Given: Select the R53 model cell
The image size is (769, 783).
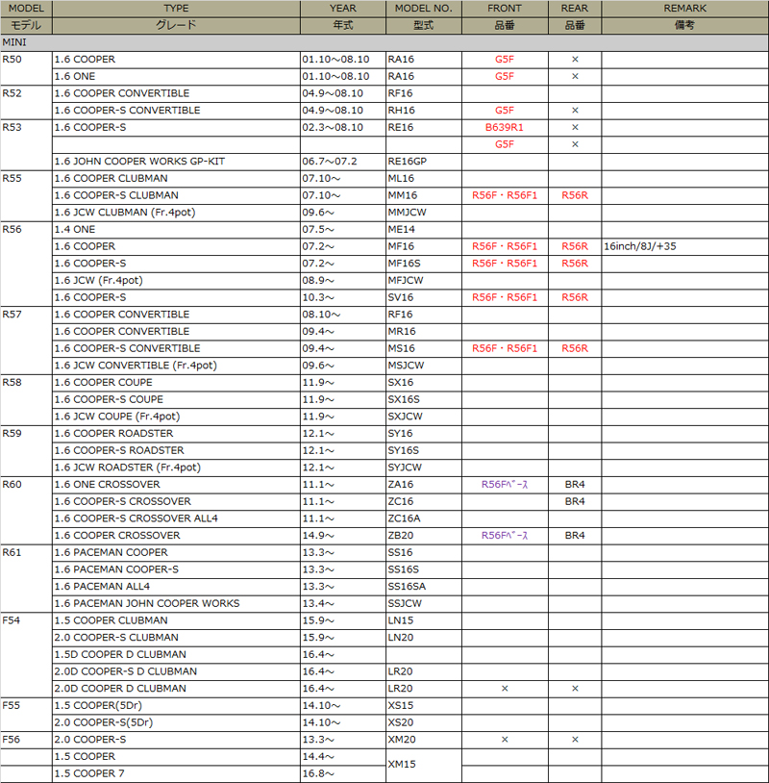Looking at the screenshot, I should pos(26,145).
